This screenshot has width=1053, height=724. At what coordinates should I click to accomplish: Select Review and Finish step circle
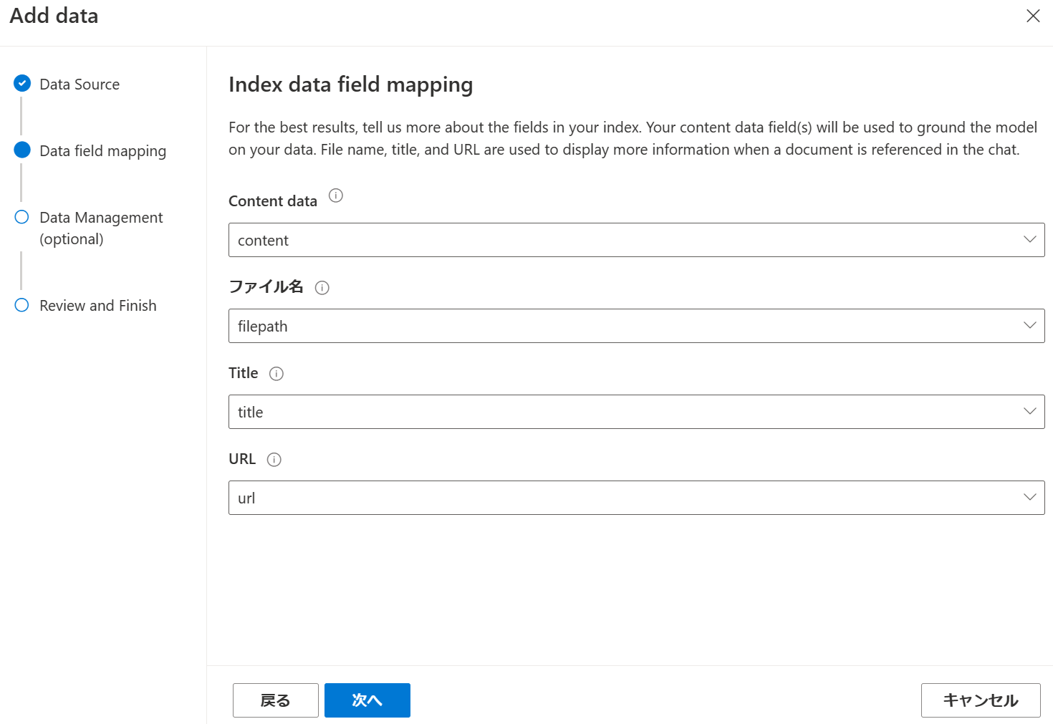pyautogui.click(x=22, y=305)
